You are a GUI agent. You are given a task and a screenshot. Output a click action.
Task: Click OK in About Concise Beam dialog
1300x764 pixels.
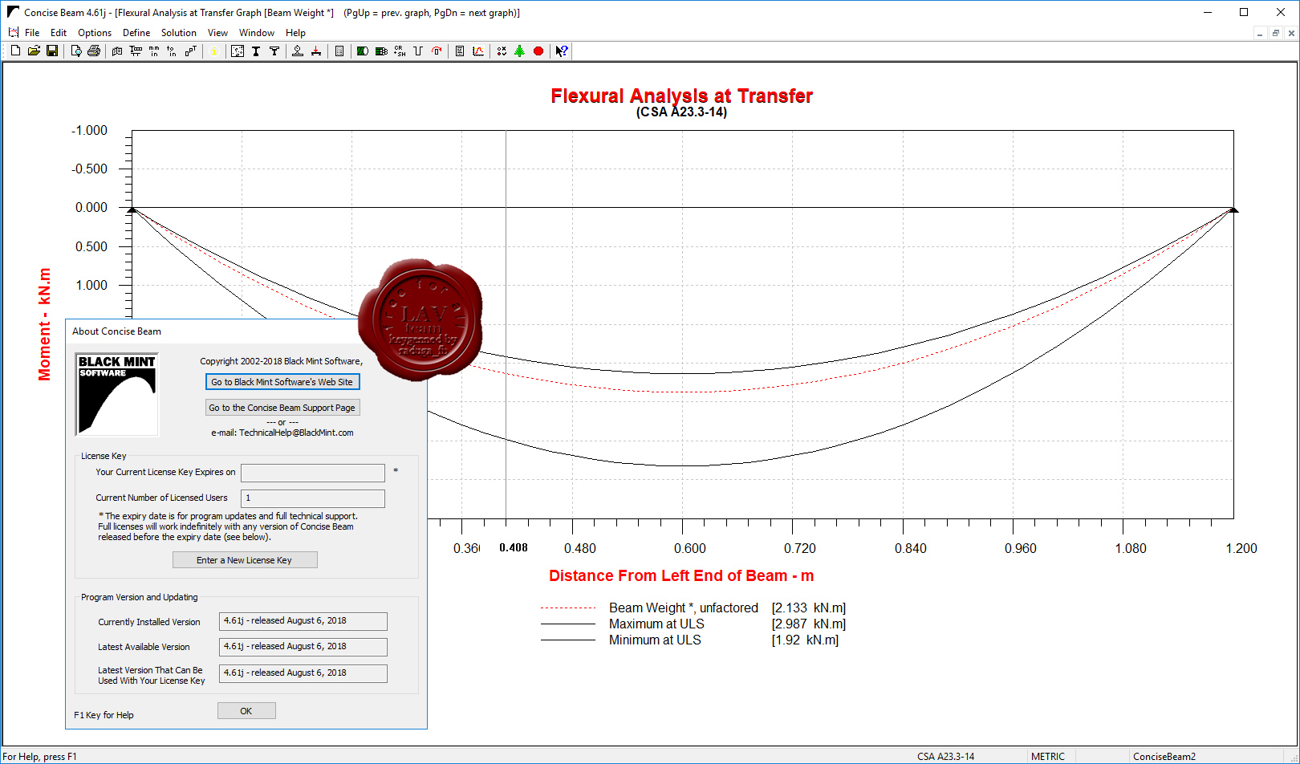tap(246, 711)
